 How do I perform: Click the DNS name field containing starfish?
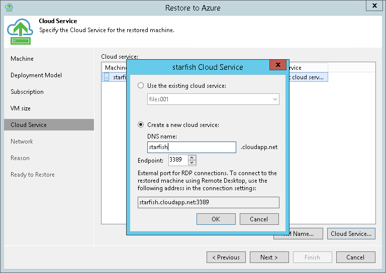pos(192,147)
